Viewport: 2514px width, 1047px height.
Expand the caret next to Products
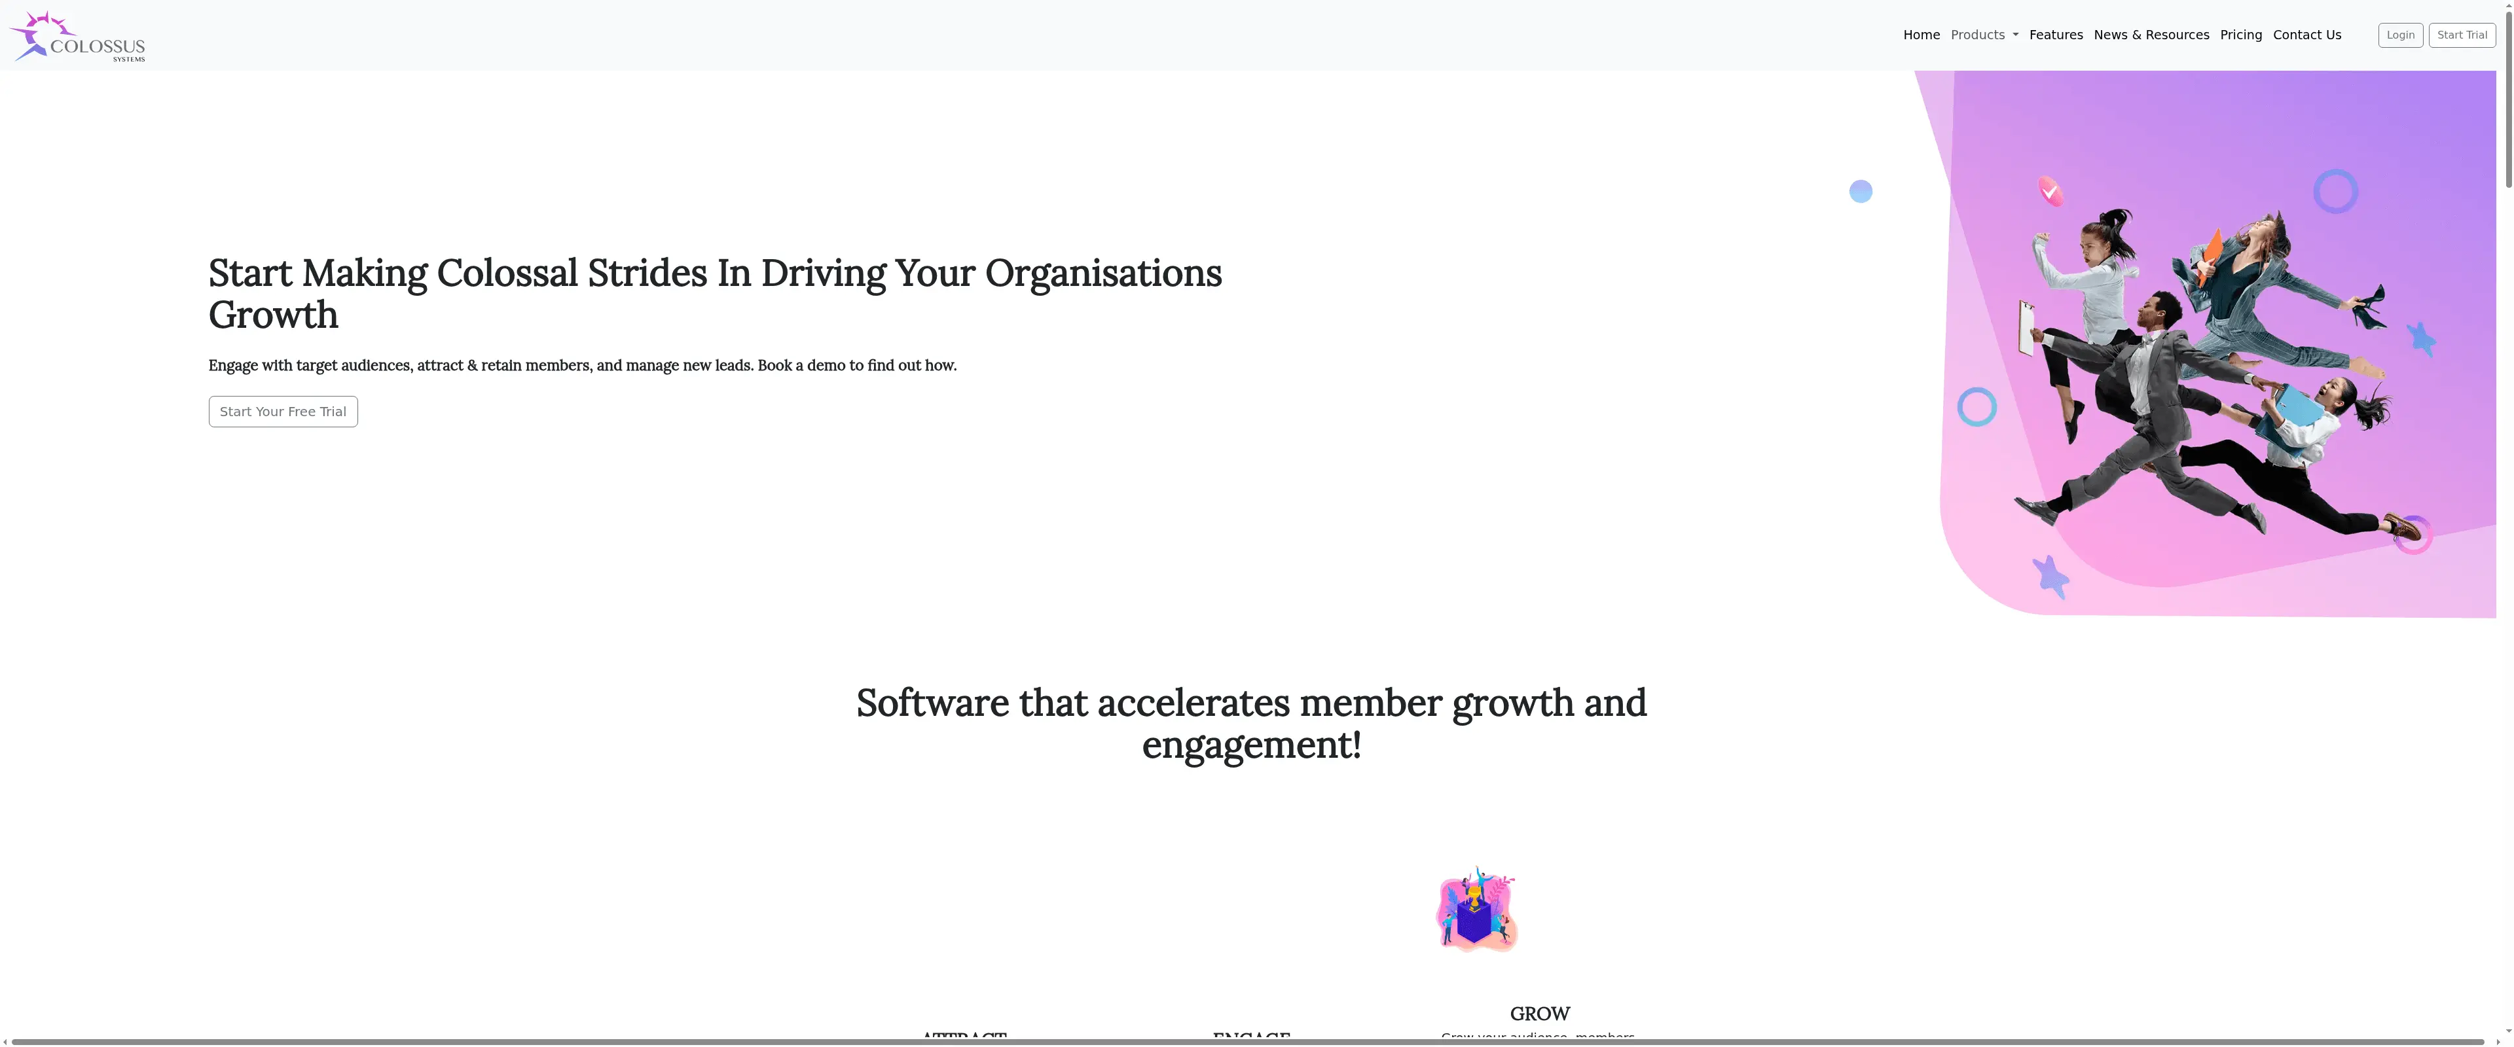click(2016, 34)
